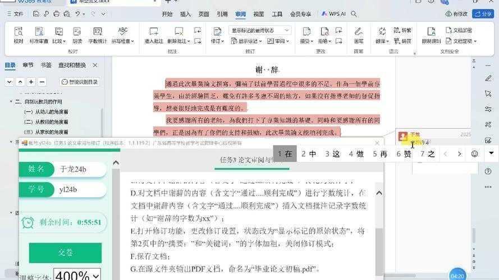499x280 pixels.
Task: Open 限制编辑 restrict editing
Action: [x=431, y=35]
